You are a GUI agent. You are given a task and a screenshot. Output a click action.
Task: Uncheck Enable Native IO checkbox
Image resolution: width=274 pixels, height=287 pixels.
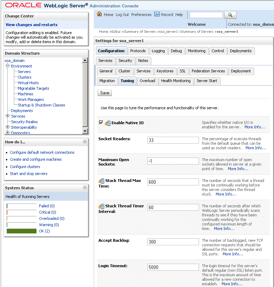[x=101, y=122]
